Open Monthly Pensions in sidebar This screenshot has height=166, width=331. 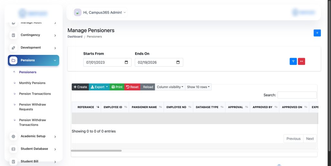coord(32,83)
